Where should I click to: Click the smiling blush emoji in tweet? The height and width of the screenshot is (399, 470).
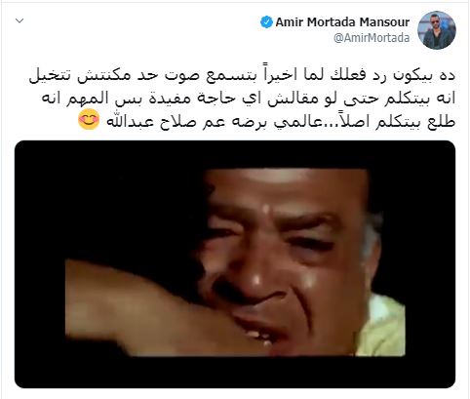89,120
